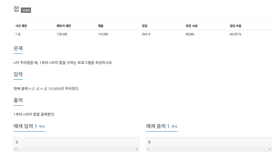Click the problem description sentence starting n이 주어졌을 때
This screenshot has width=279, height=156.
[63, 63]
